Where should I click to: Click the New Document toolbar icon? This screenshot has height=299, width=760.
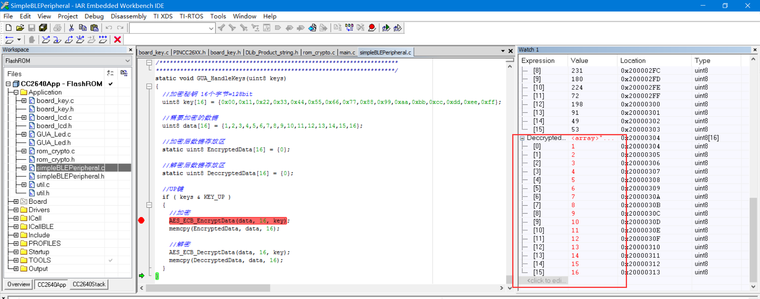pos(8,28)
